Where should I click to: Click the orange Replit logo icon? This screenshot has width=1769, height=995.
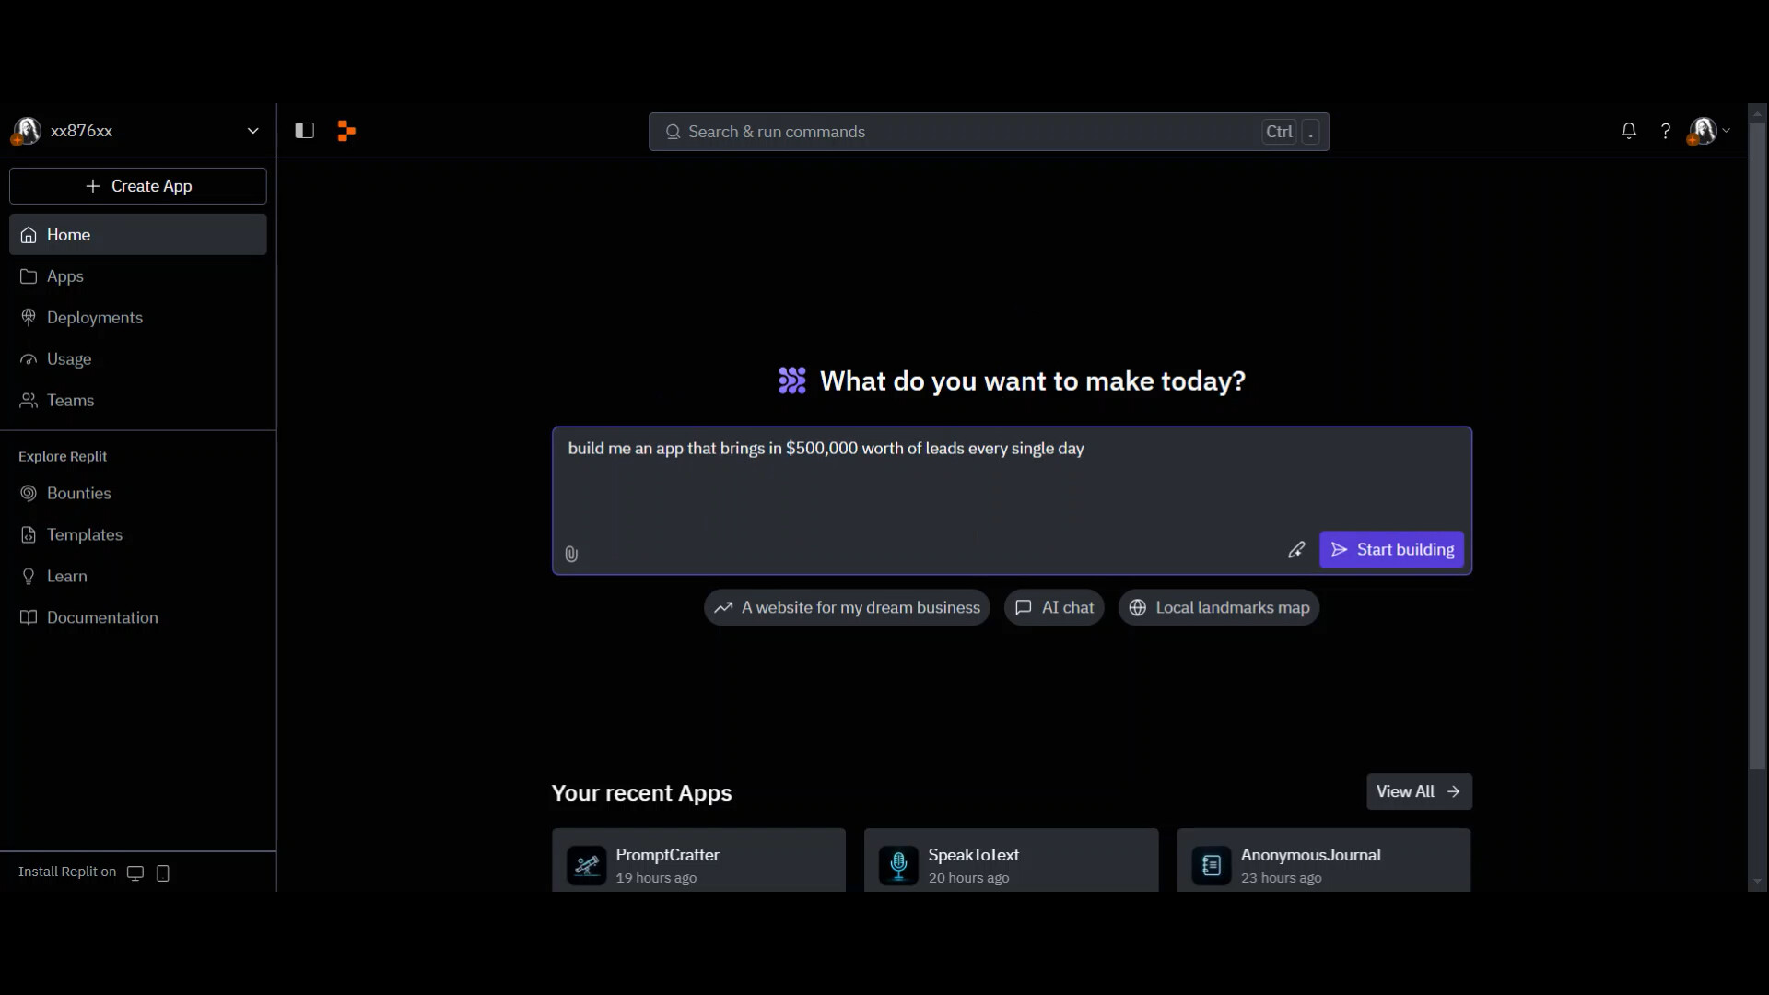pos(346,131)
